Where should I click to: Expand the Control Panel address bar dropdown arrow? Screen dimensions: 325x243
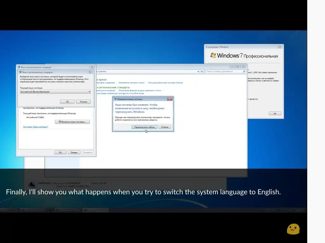point(198,72)
